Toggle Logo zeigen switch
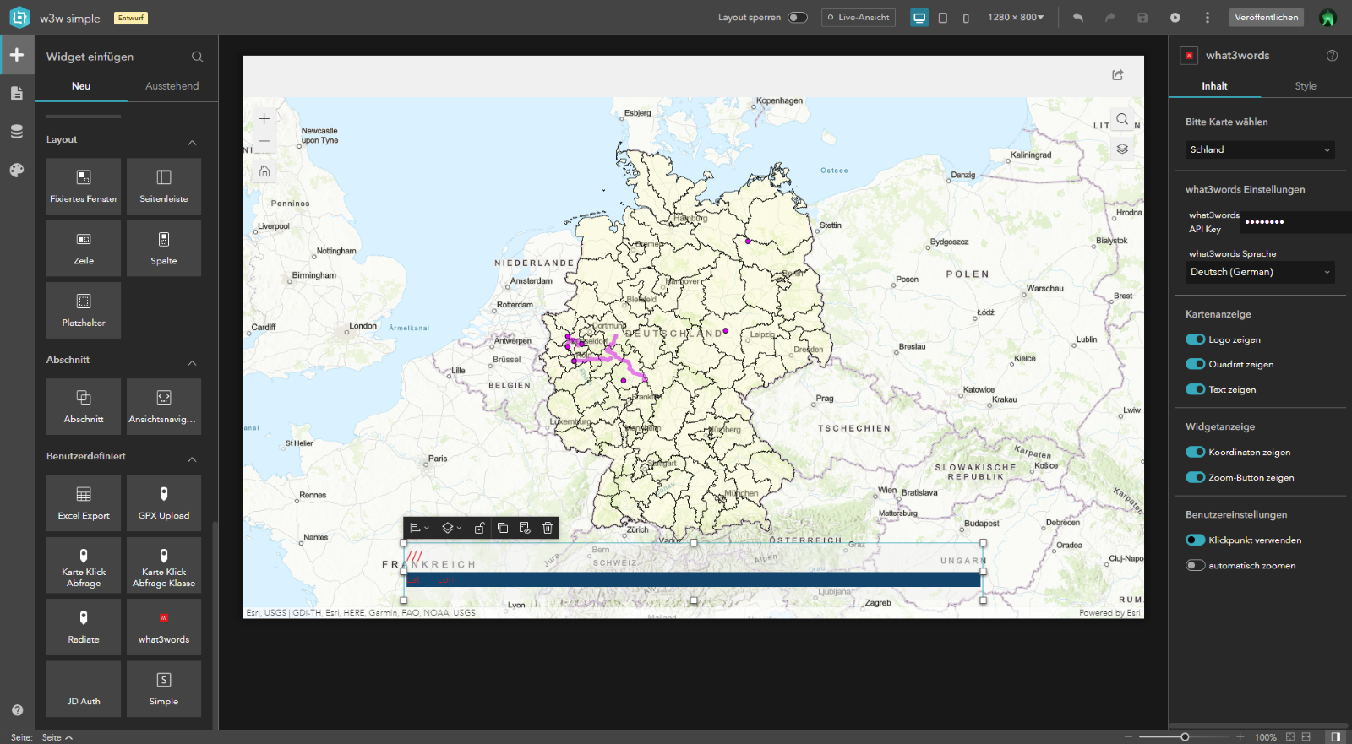1352x744 pixels. pyautogui.click(x=1195, y=339)
